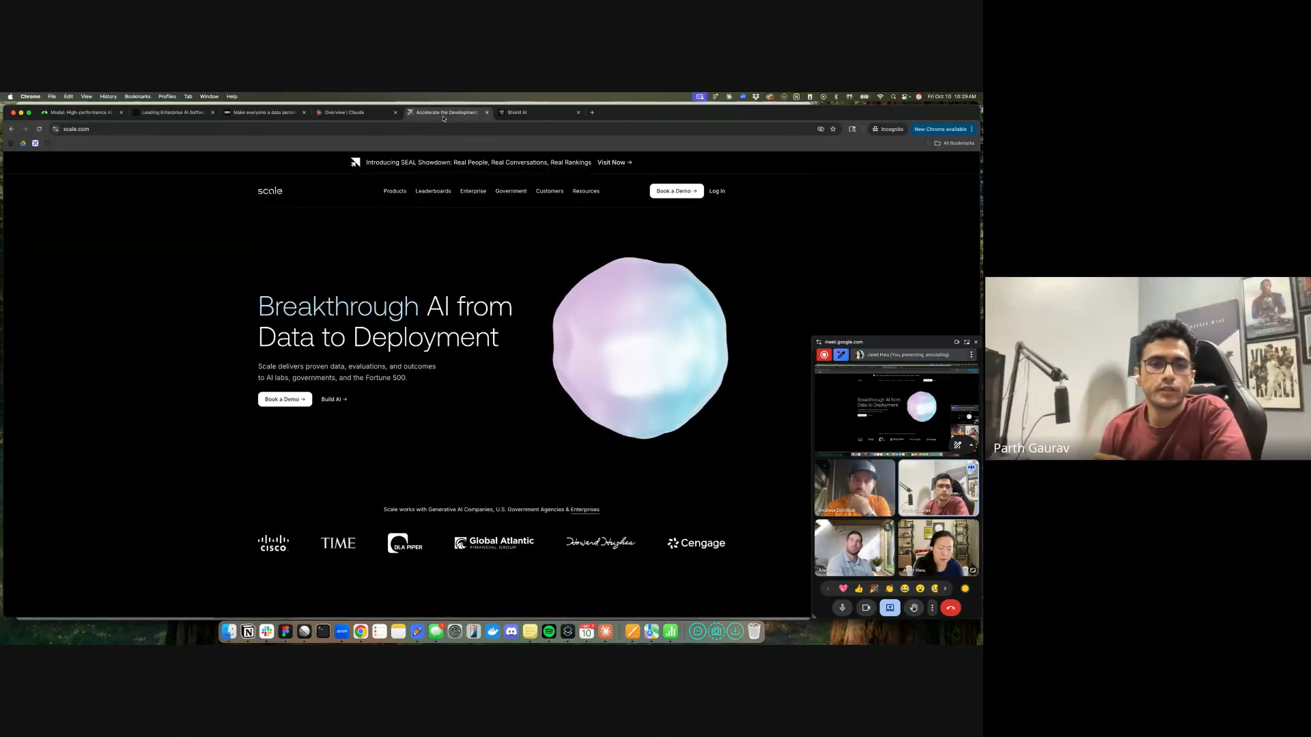The width and height of the screenshot is (1311, 737).
Task: Toggle raise hand in Meet
Action: [x=914, y=608]
